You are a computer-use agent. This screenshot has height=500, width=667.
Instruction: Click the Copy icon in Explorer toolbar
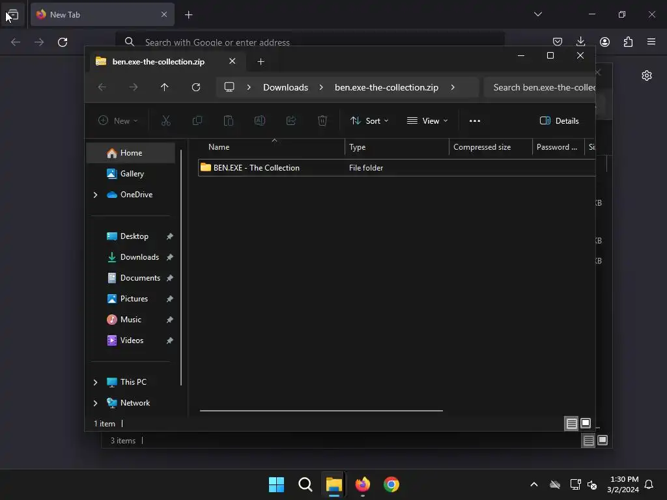pyautogui.click(x=197, y=120)
